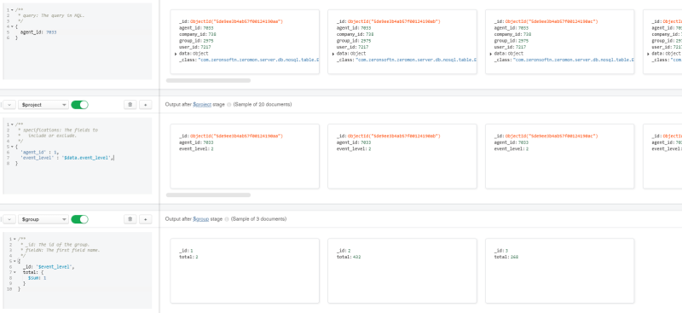The width and height of the screenshot is (682, 313).
Task: Click the info icon beside $group stage output
Action: point(227,219)
